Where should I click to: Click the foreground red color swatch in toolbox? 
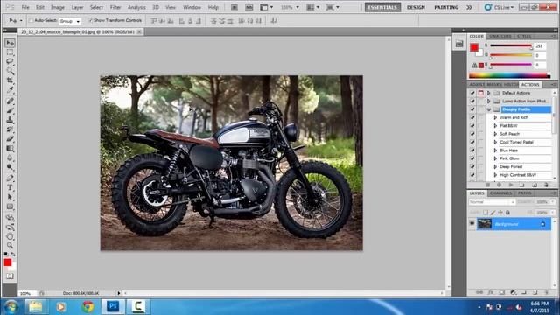coord(8,262)
